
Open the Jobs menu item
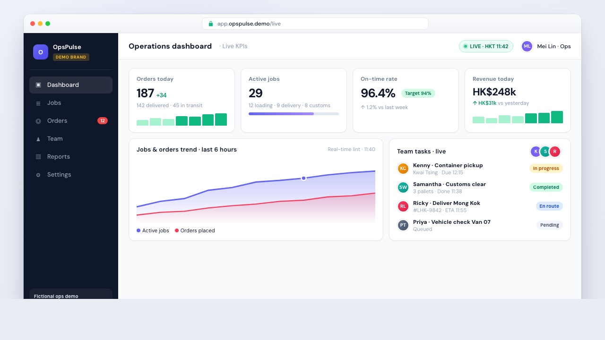point(71,103)
